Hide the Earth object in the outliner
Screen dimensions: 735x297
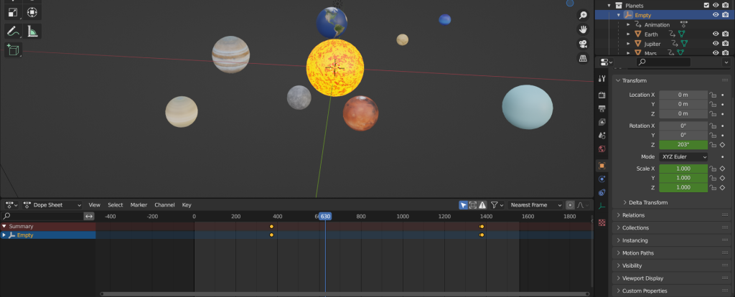pos(715,34)
